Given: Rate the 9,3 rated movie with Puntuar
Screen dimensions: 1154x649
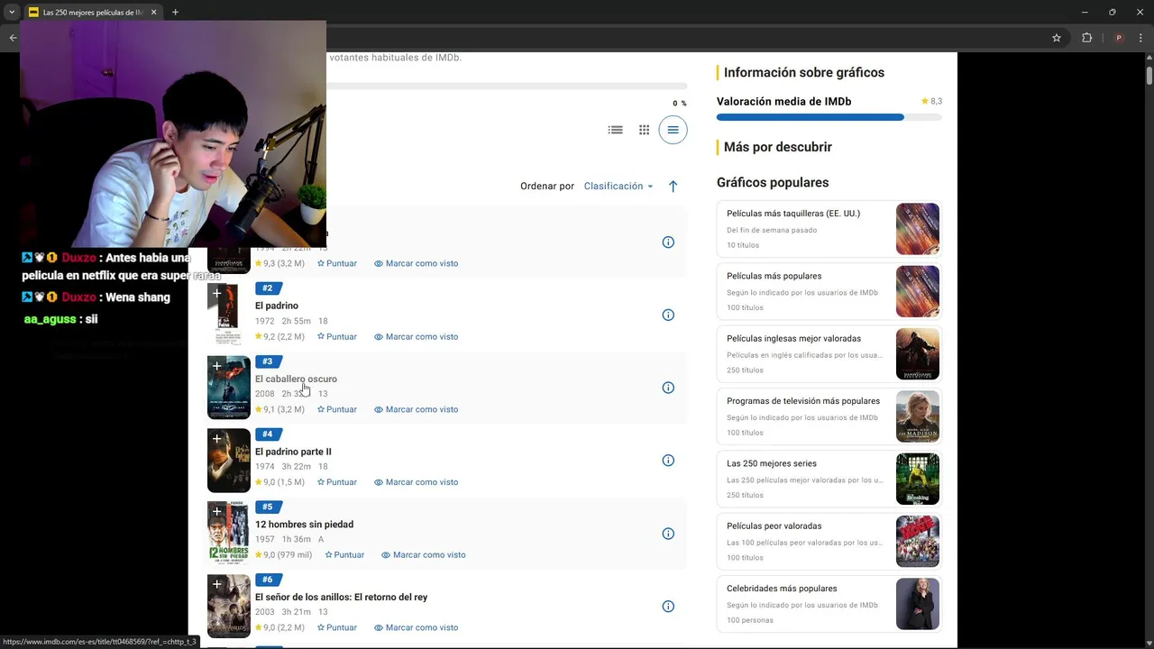Looking at the screenshot, I should pos(337,263).
